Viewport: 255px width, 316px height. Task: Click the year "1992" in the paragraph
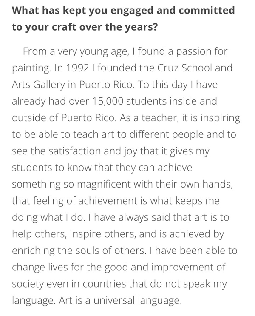pyautogui.click(x=77, y=68)
